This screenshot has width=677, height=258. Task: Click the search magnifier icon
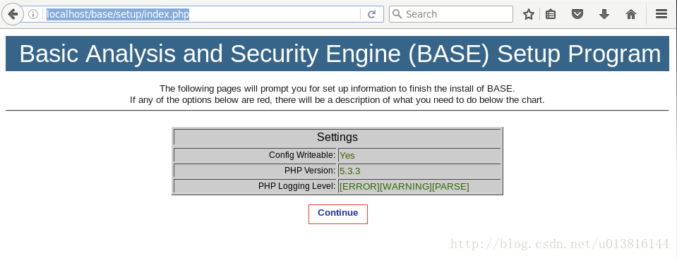pos(397,14)
